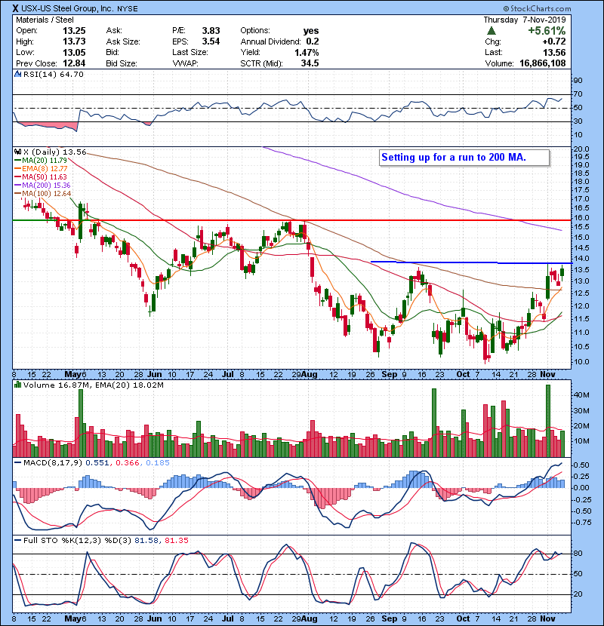This screenshot has height=626, width=604.
Task: Click the 20.0 price axis label
Action: coord(581,149)
